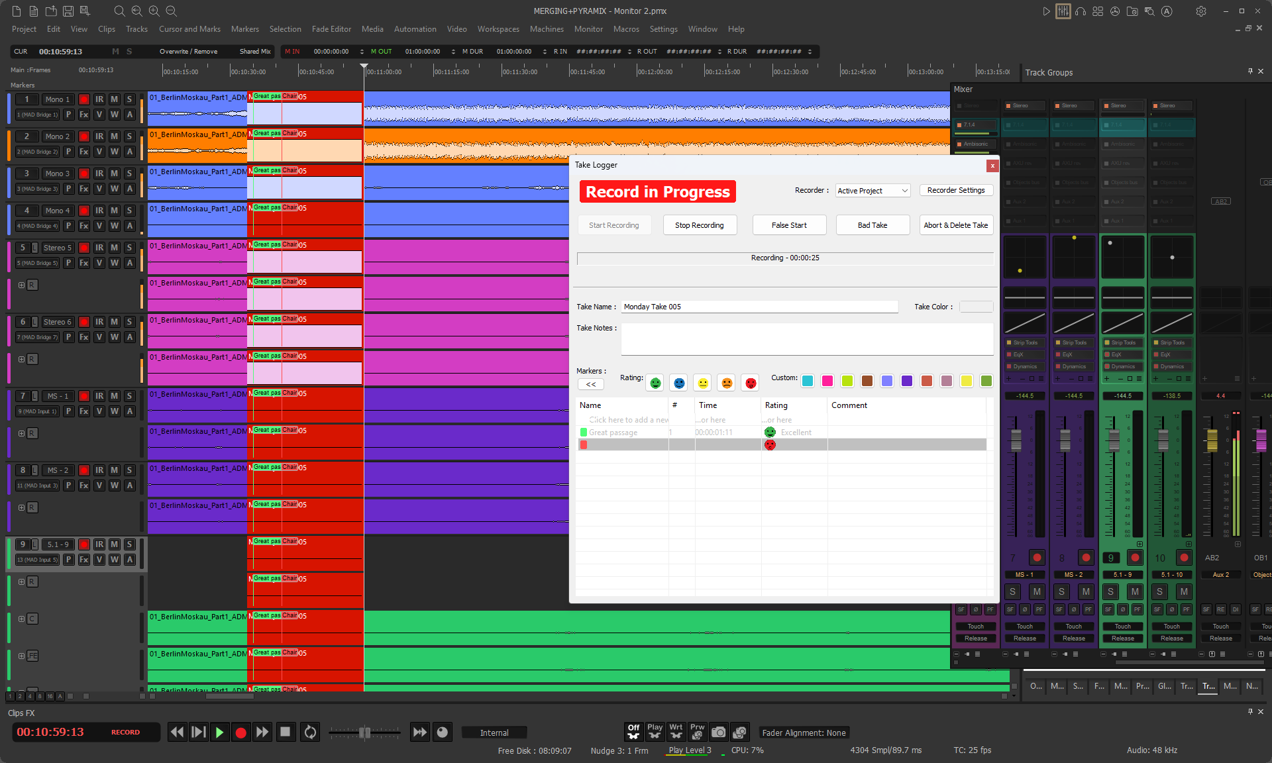Click the rewind transport button
The height and width of the screenshot is (763, 1272).
pos(177,732)
